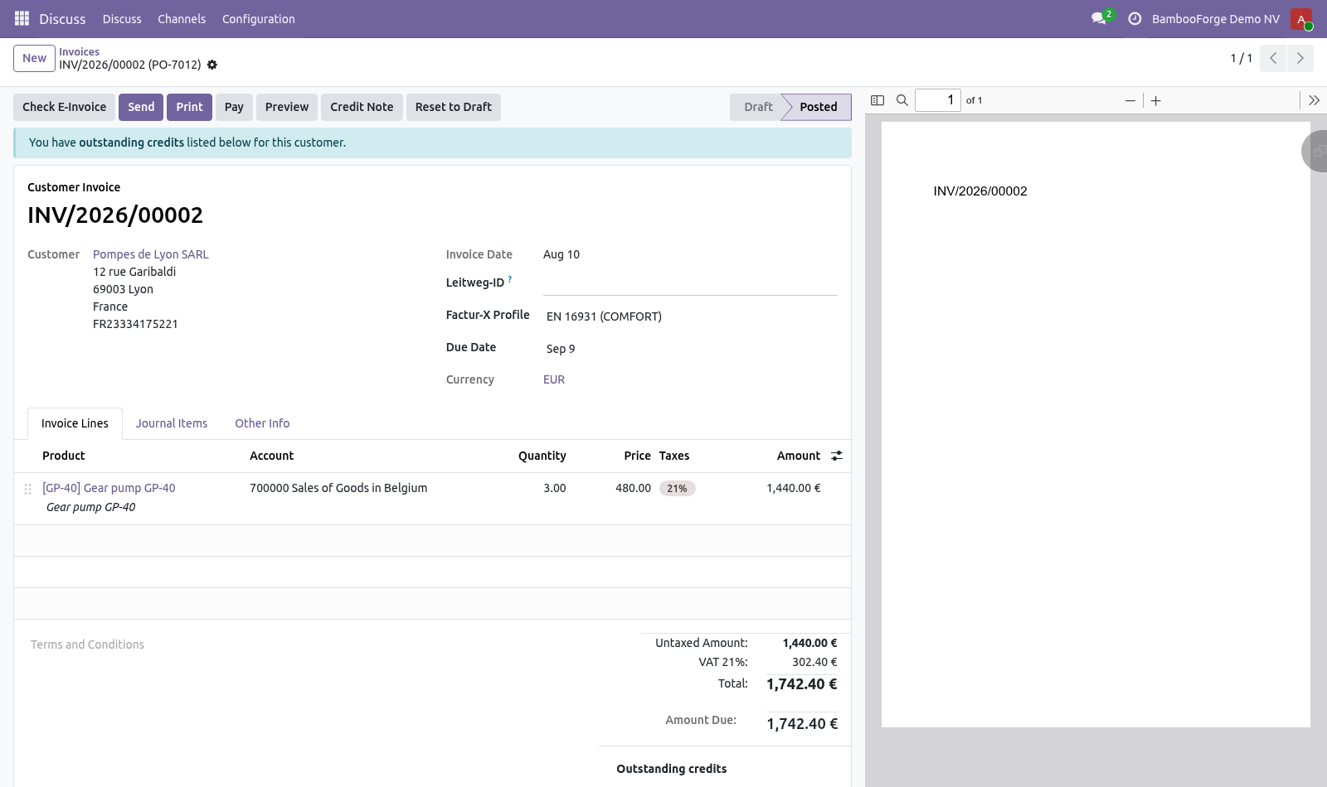
Task: Grab the Gear pump line handle
Action: click(27, 489)
